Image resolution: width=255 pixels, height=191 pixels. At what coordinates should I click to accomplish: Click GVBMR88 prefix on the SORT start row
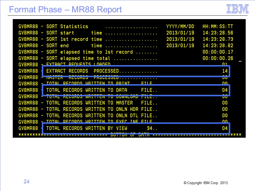(28, 33)
